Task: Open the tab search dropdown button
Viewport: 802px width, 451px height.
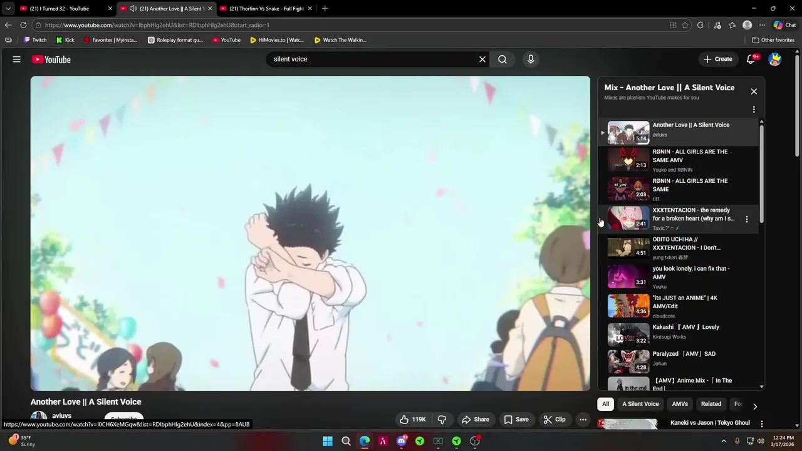Action: [x=8, y=9]
